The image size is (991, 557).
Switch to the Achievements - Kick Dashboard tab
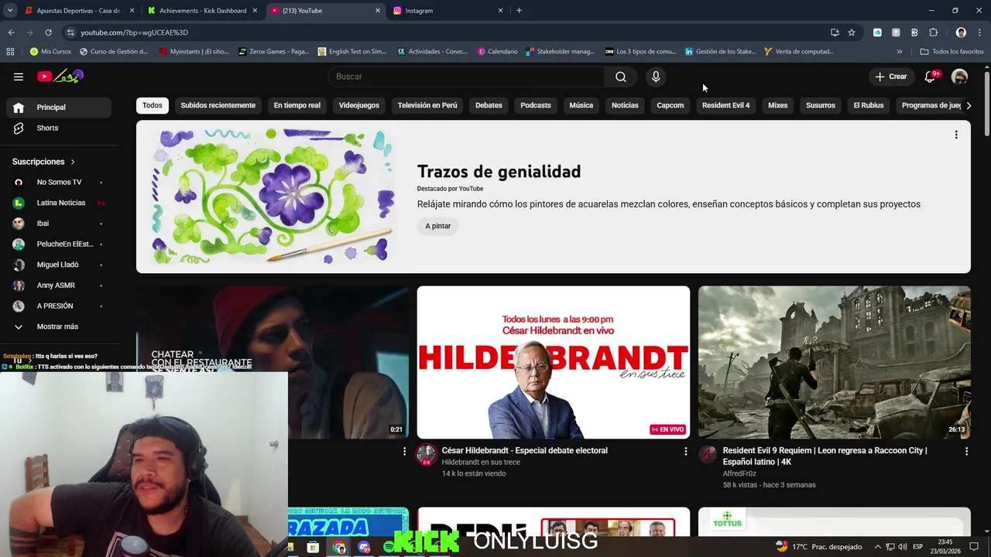[x=202, y=11]
